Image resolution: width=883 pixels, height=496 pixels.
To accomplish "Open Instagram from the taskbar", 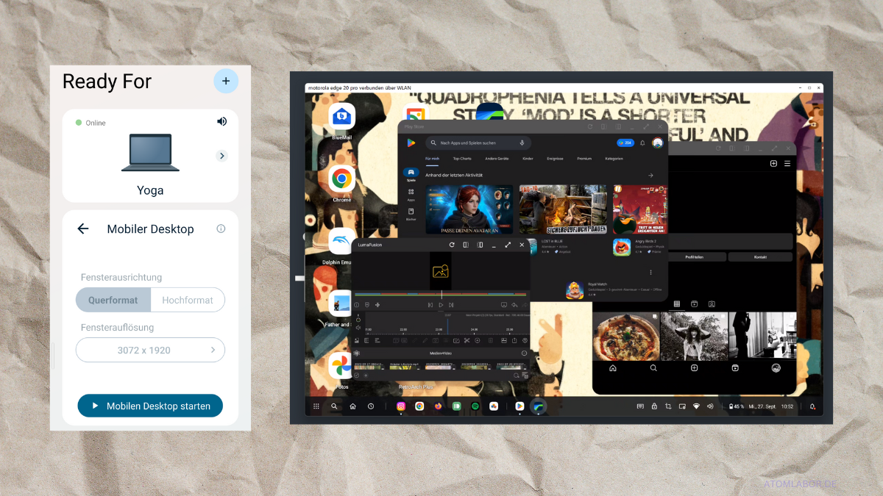I will point(401,406).
